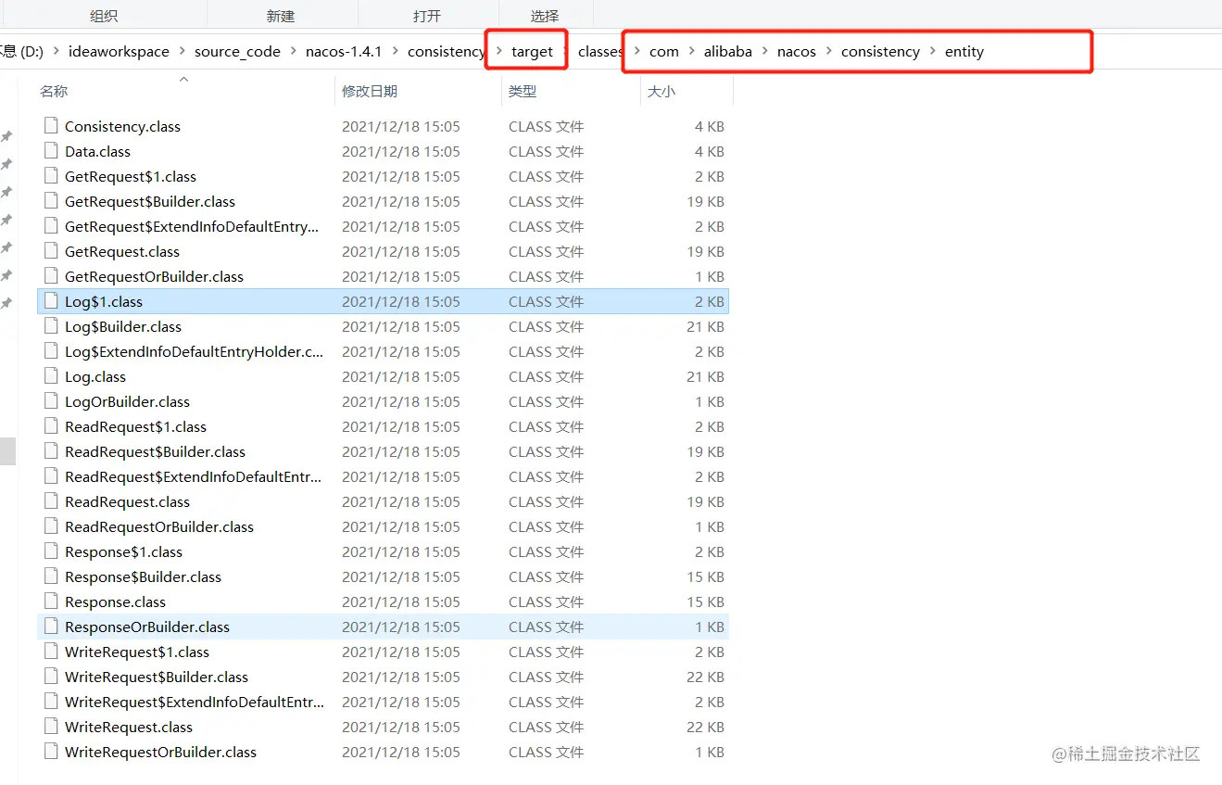Click the WriteRequest.class file icon
The image size is (1222, 785).
[x=51, y=727]
